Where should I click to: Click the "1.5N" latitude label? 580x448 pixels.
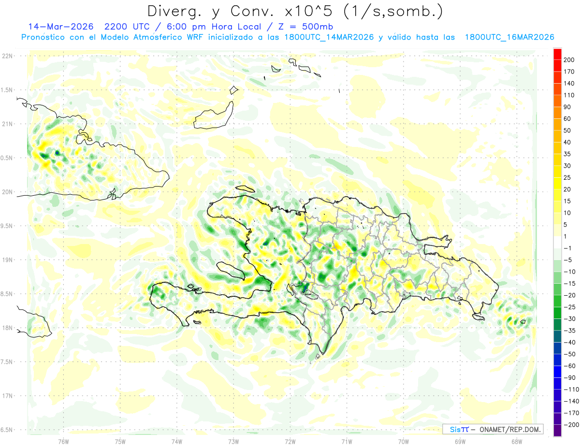tap(6, 90)
